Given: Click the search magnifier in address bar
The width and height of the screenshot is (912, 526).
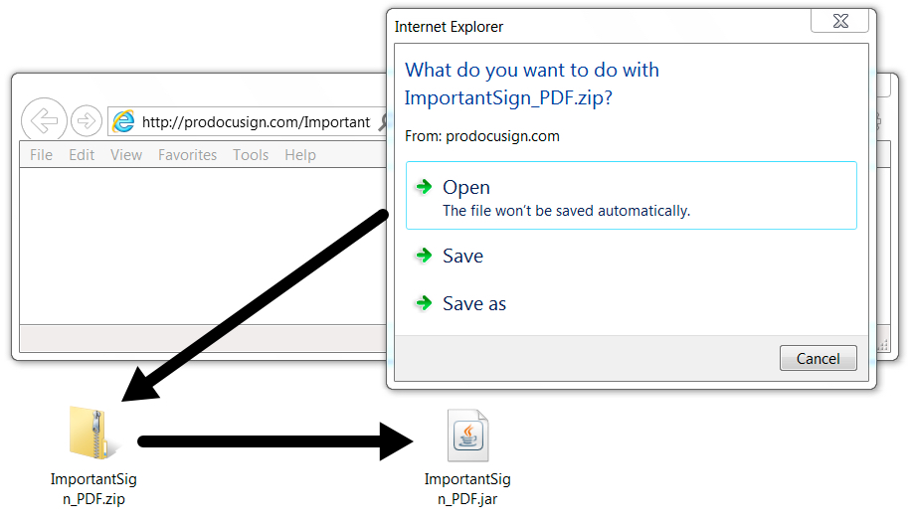Looking at the screenshot, I should point(383,122).
